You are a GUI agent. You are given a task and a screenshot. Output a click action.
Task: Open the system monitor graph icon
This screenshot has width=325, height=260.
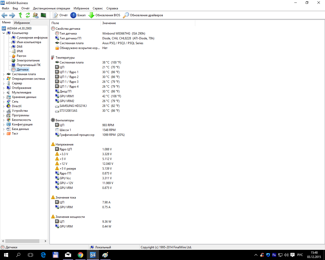[x=43, y=15]
